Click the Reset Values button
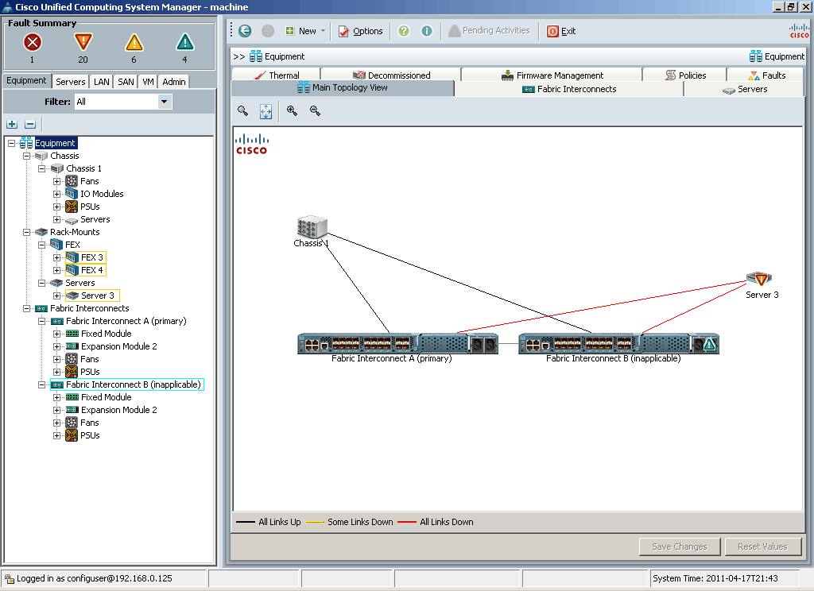This screenshot has width=814, height=591. [762, 547]
